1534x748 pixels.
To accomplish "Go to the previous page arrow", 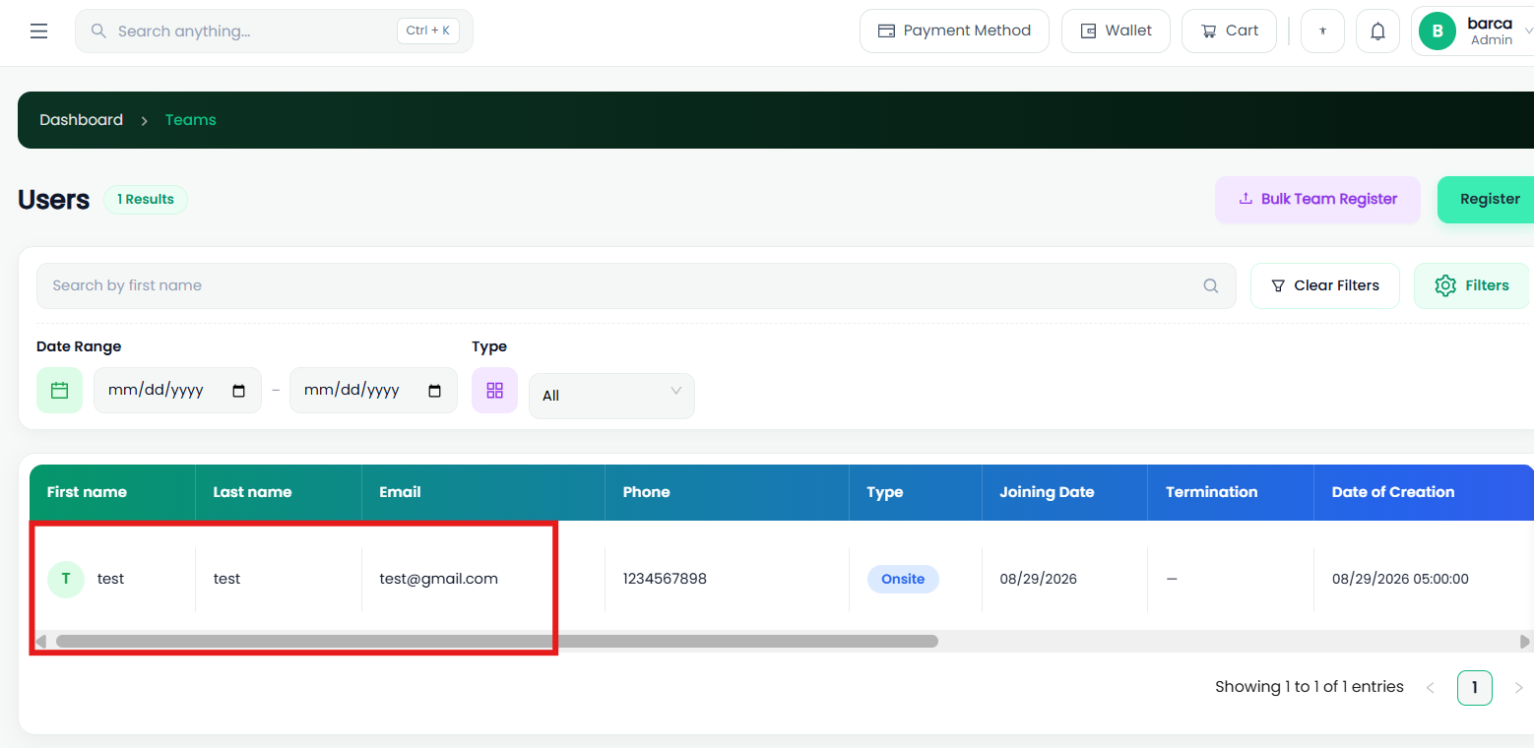I will [1430, 688].
